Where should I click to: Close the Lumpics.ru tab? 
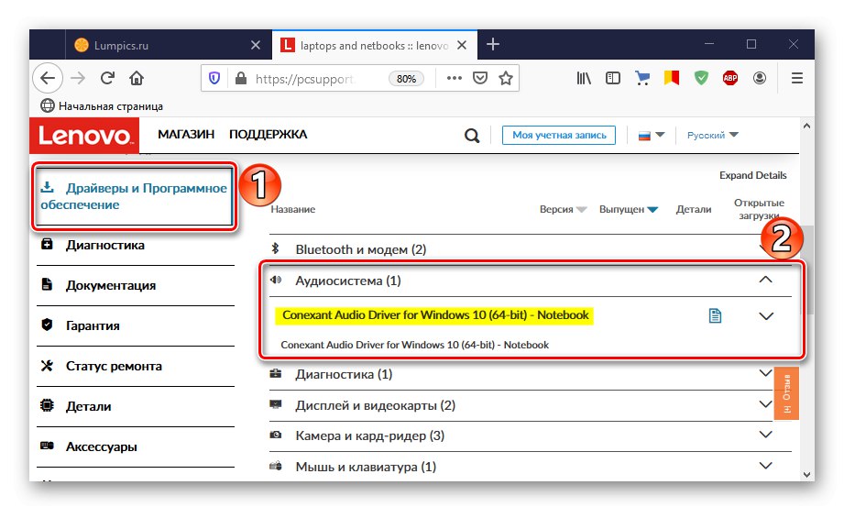[x=255, y=45]
